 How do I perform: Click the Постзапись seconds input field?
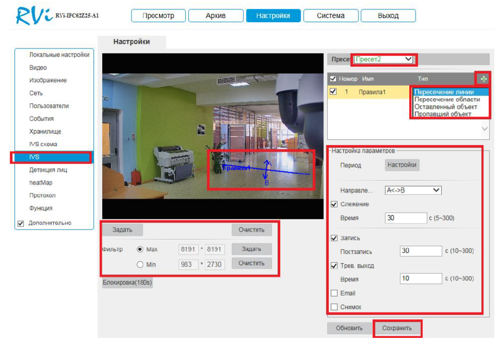pyautogui.click(x=421, y=251)
